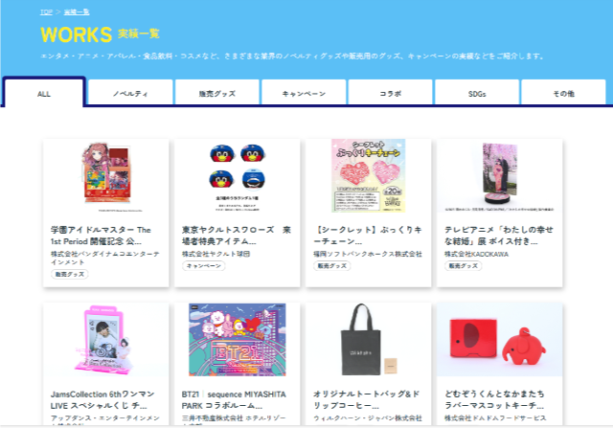Open the BT21 collaboration room image
613x428 pixels.
(x=238, y=340)
